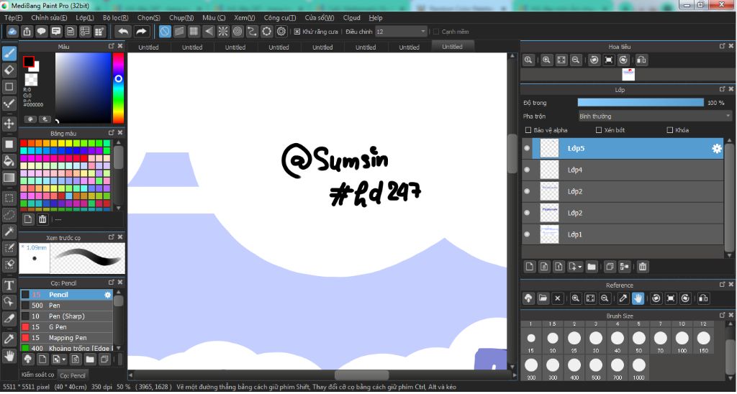Image resolution: width=737 pixels, height=394 pixels.
Task: Enable the Cạnh mềm checkbox
Action: [x=436, y=32]
